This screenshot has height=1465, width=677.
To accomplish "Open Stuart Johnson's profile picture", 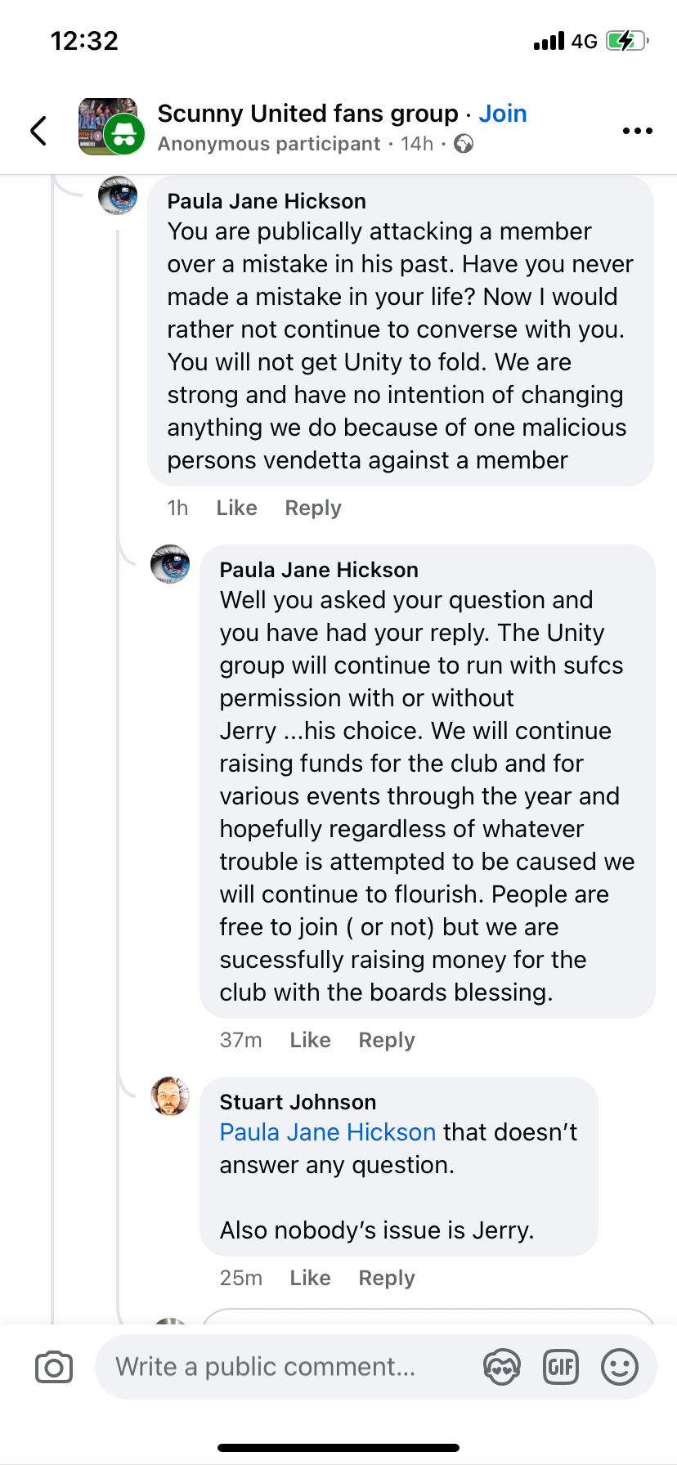I will pyautogui.click(x=170, y=1096).
